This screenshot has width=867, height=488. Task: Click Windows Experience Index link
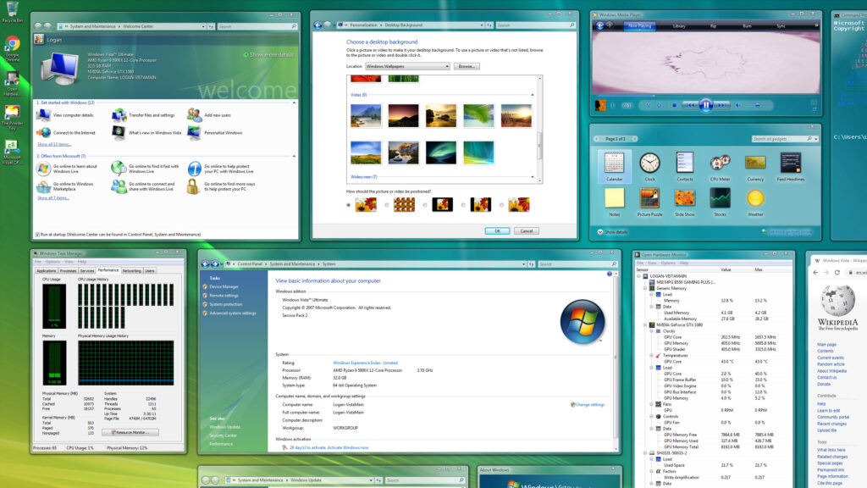point(365,363)
